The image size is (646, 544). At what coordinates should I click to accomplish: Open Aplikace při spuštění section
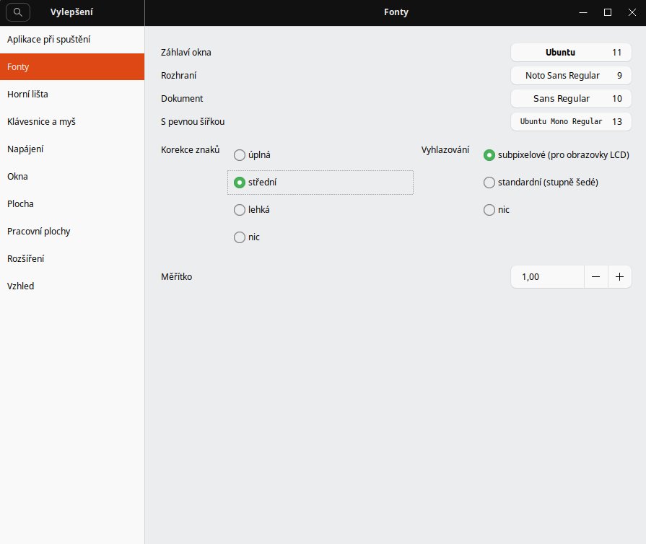(x=72, y=40)
